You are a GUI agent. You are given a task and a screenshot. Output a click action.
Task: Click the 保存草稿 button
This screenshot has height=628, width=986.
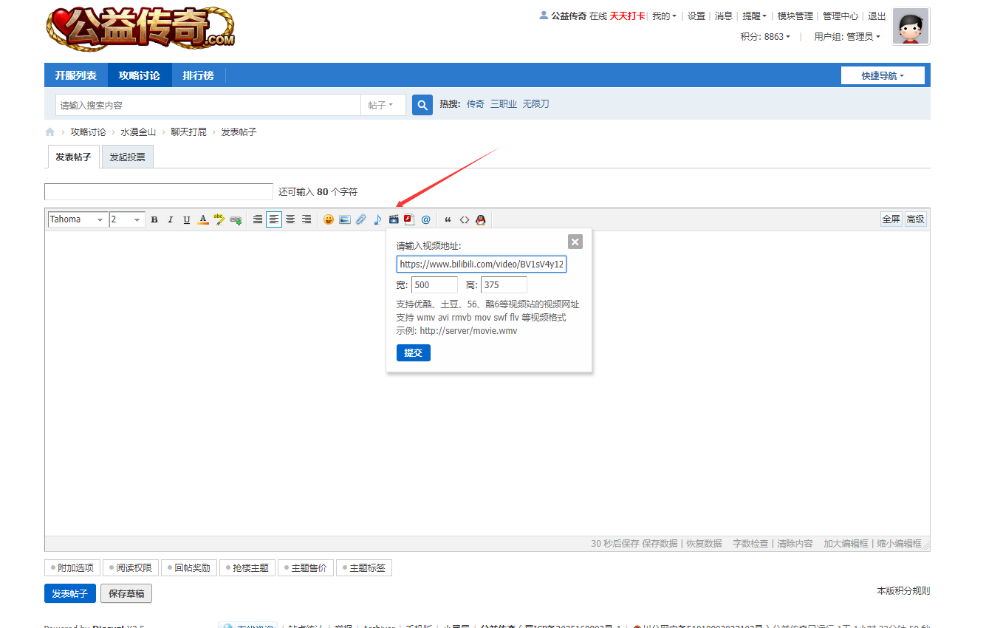click(x=126, y=593)
